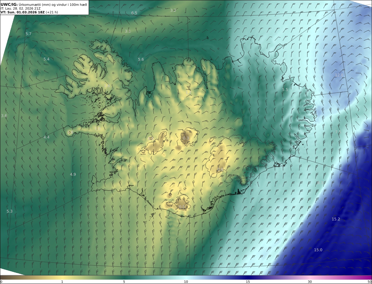
Task: Click the 'IT: Lau. 28. 02. 2026 21Z' line
Action: pos(21,8)
